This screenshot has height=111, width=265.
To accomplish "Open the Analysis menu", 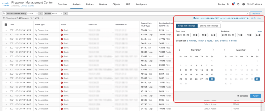I will pos(76,4).
